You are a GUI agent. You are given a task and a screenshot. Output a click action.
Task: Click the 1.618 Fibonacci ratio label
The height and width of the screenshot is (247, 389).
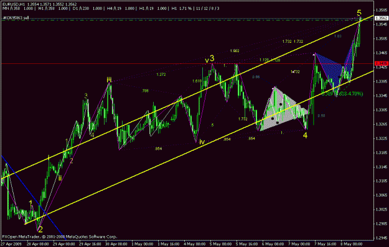pos(197,81)
